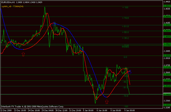171x112 pixels.
Task: Click the 1.3285 price scale value
Action: tap(167, 108)
